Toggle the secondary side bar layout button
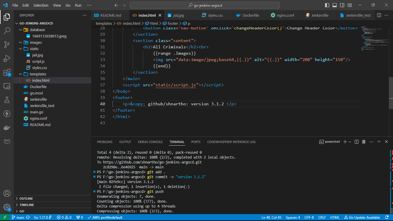Screen dimensions: 393x221 [342, 5]
